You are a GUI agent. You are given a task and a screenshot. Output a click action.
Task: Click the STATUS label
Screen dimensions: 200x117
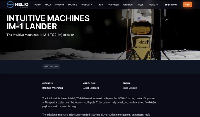click(126, 83)
